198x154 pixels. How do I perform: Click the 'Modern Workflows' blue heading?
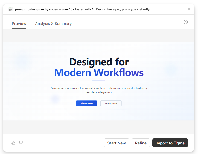[x=99, y=72]
